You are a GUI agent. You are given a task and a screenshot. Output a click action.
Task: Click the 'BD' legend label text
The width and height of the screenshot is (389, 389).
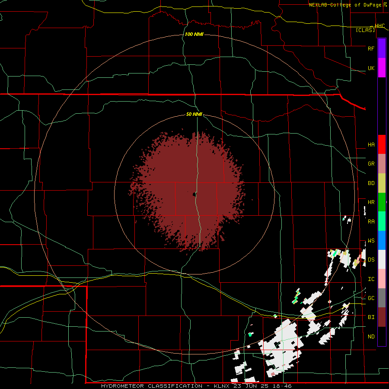pos(371,183)
